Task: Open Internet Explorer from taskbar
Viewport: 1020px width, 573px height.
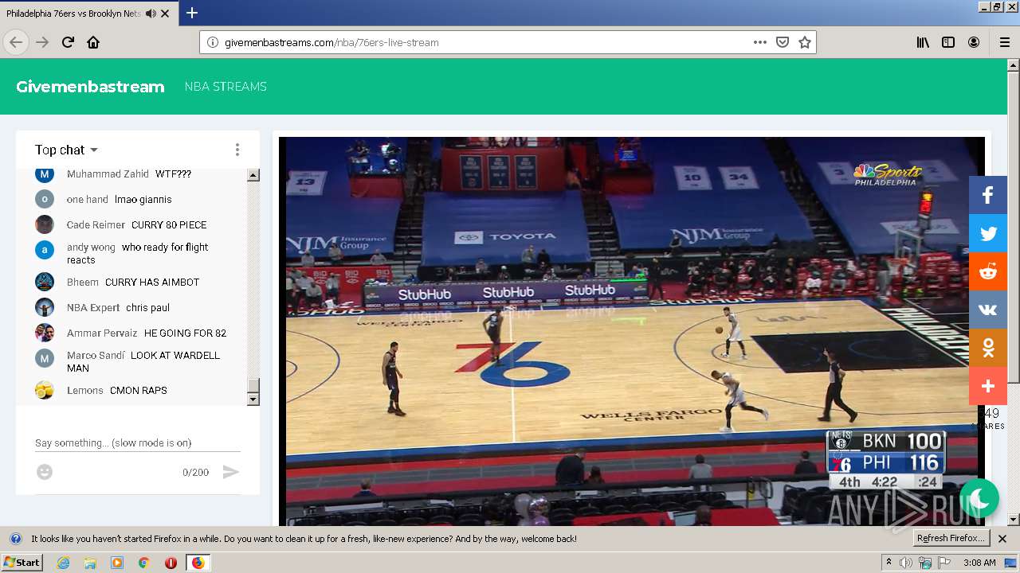Action: 64,563
